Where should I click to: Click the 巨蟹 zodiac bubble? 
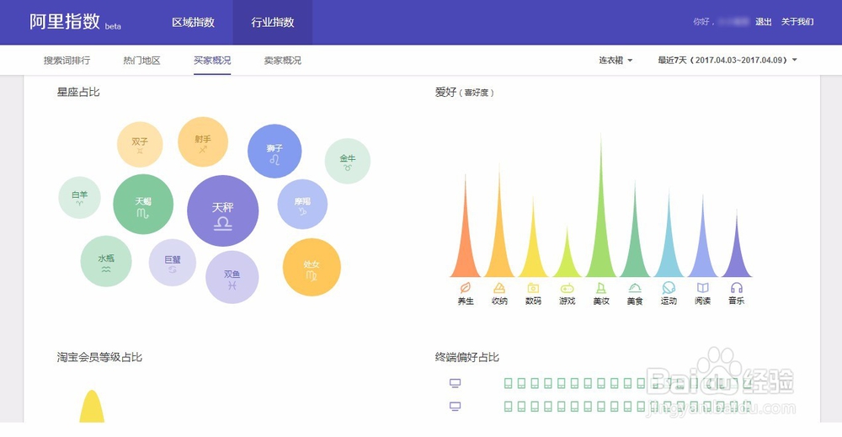[x=173, y=263]
